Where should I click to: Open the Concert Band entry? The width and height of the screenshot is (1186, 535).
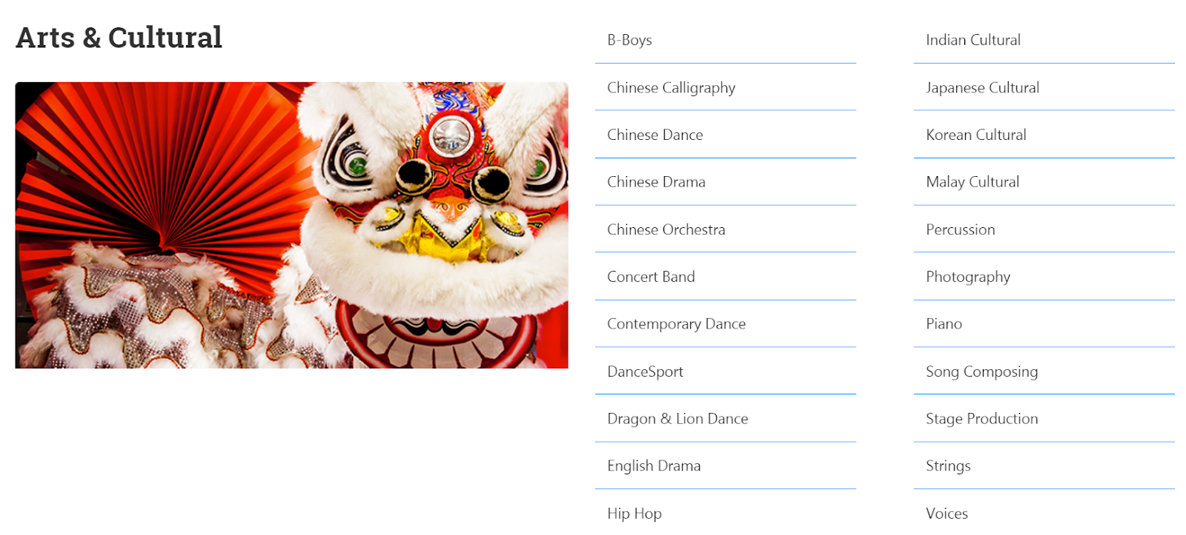point(651,277)
